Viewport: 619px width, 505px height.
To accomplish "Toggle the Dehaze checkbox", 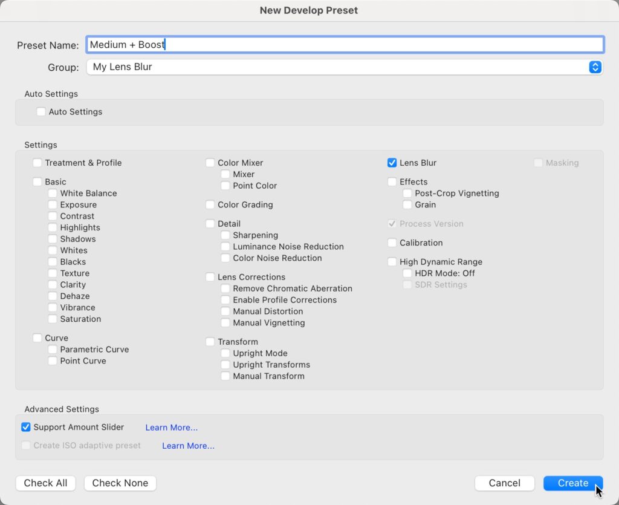I will point(52,296).
